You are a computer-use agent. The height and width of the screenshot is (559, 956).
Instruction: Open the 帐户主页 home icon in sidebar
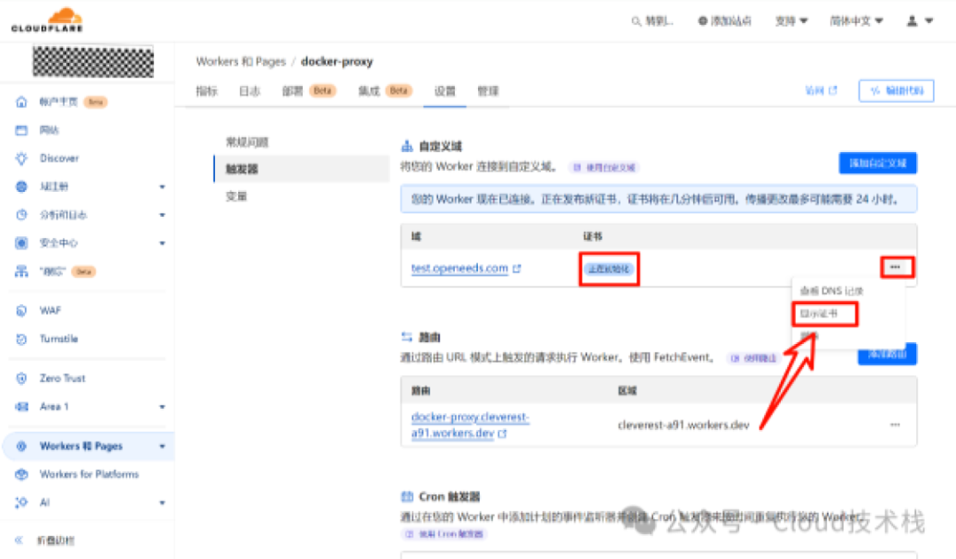coord(21,102)
